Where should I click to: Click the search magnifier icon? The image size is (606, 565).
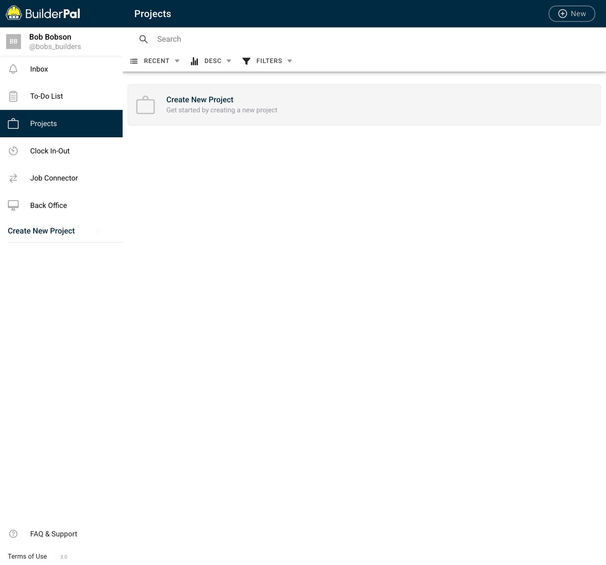pos(143,39)
